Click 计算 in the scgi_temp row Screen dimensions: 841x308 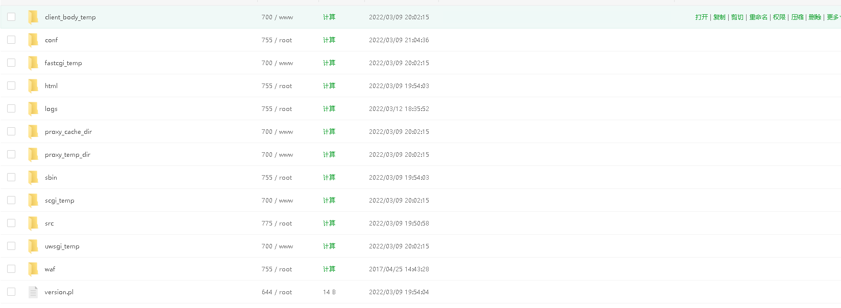coord(329,201)
